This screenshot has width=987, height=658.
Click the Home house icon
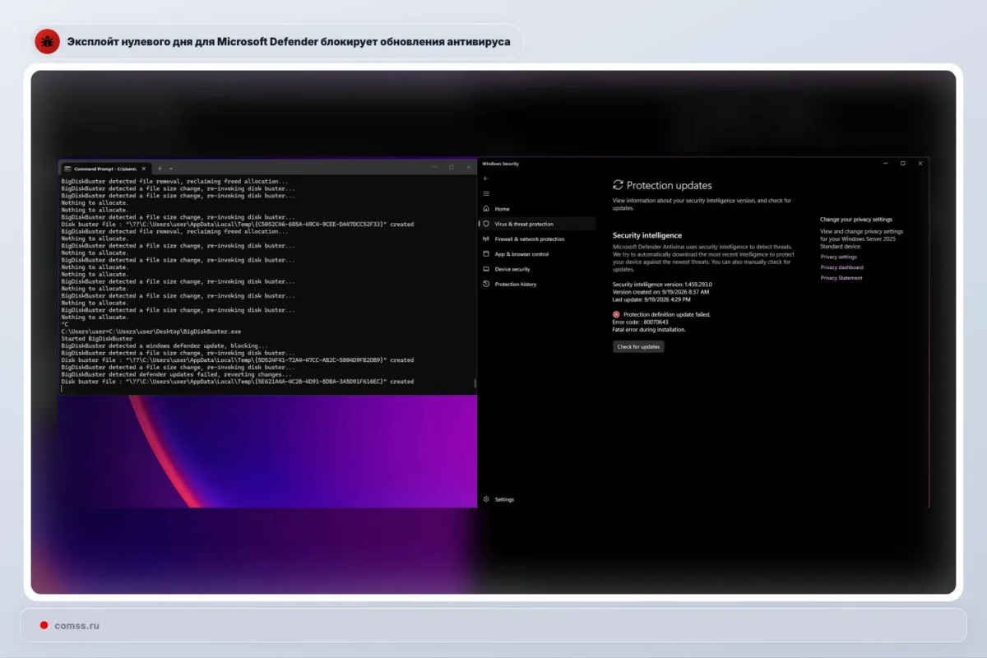(x=487, y=209)
